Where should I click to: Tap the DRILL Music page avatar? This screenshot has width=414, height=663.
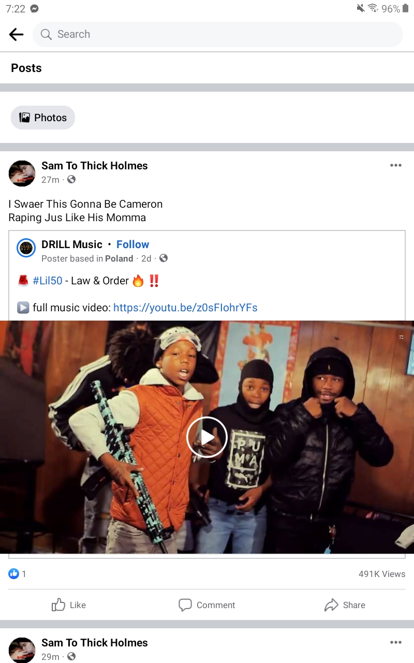tap(26, 248)
